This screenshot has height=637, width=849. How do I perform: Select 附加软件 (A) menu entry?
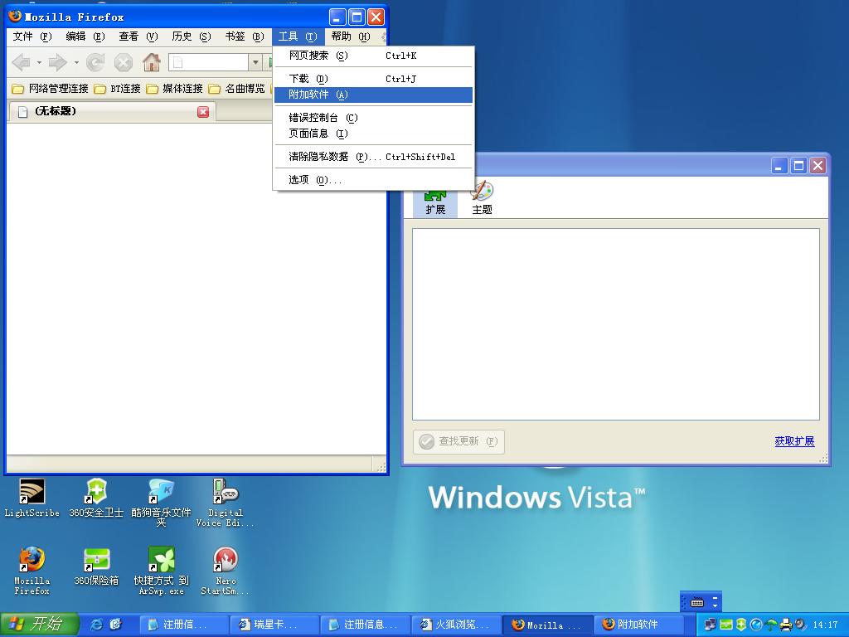374,95
